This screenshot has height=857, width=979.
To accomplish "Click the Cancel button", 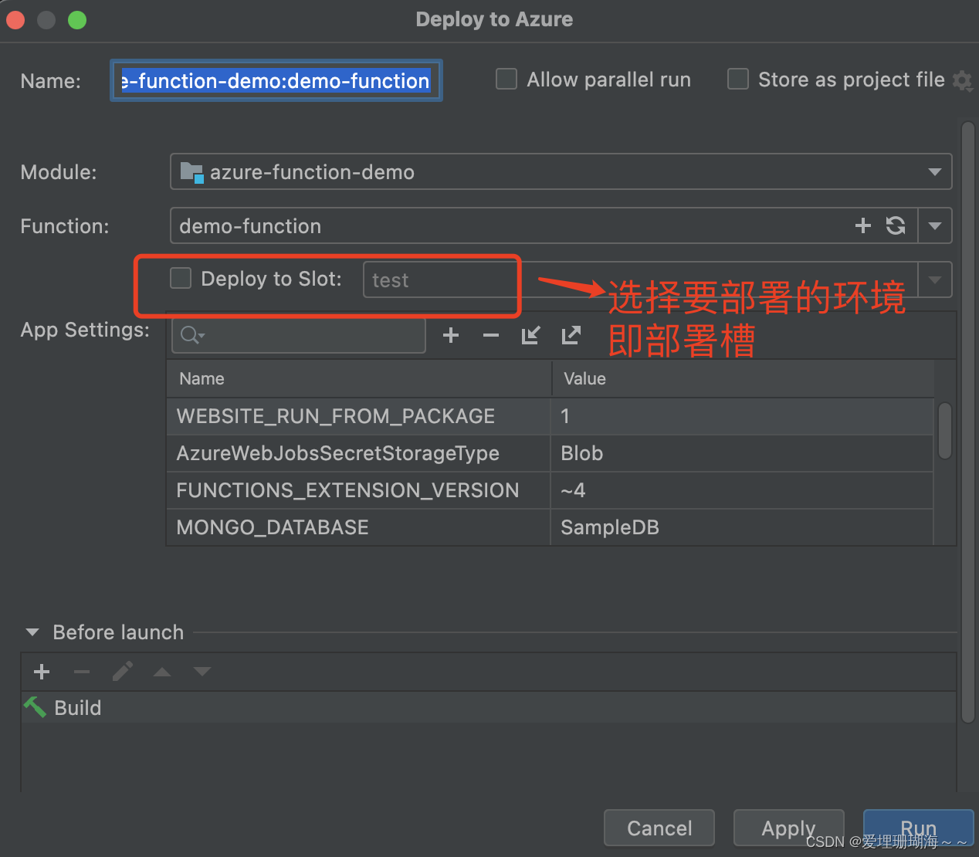I will coord(659,828).
